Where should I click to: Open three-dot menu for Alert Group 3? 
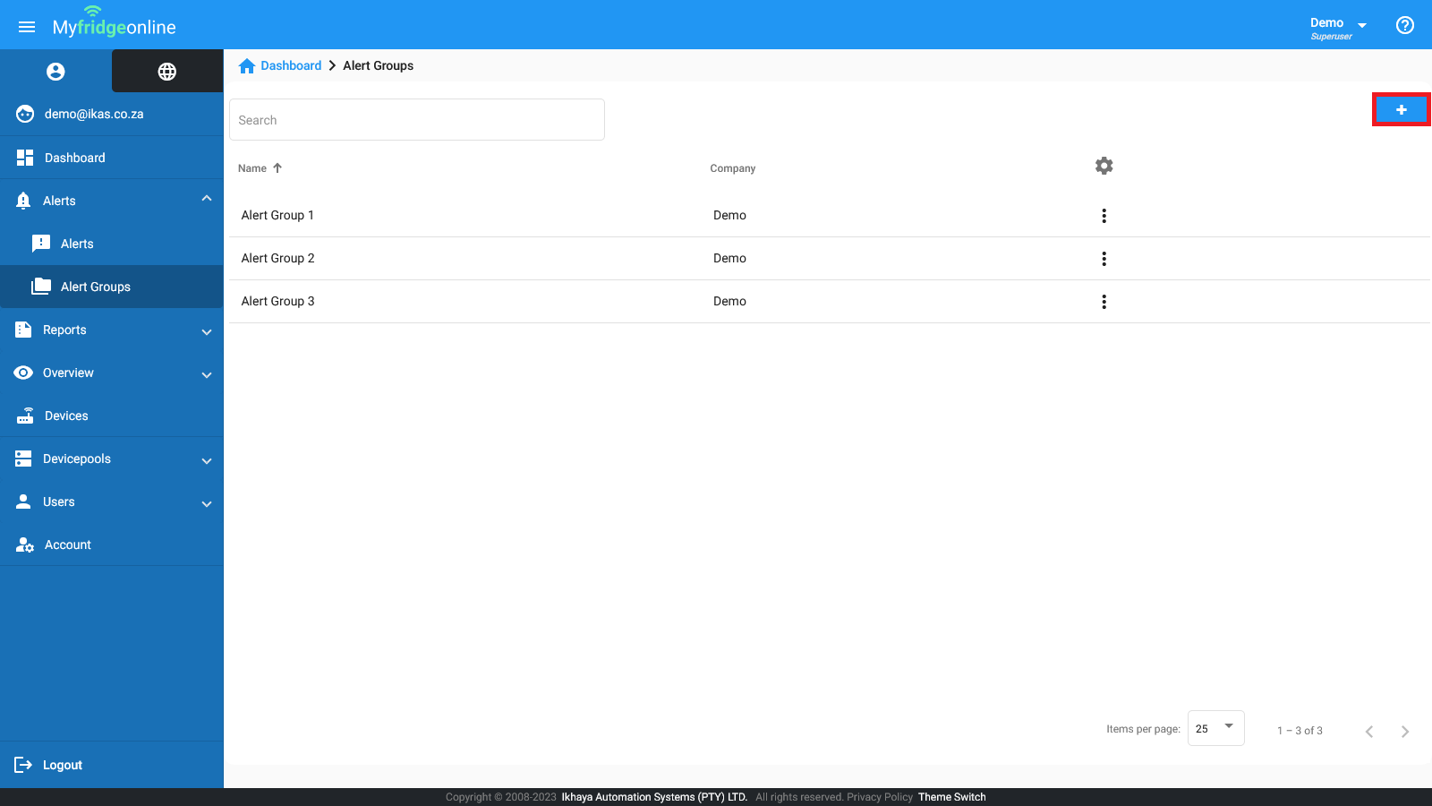tap(1104, 302)
